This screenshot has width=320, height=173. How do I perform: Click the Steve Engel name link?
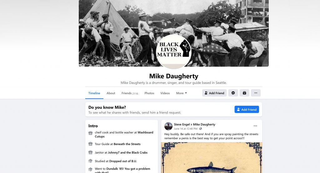182,125
